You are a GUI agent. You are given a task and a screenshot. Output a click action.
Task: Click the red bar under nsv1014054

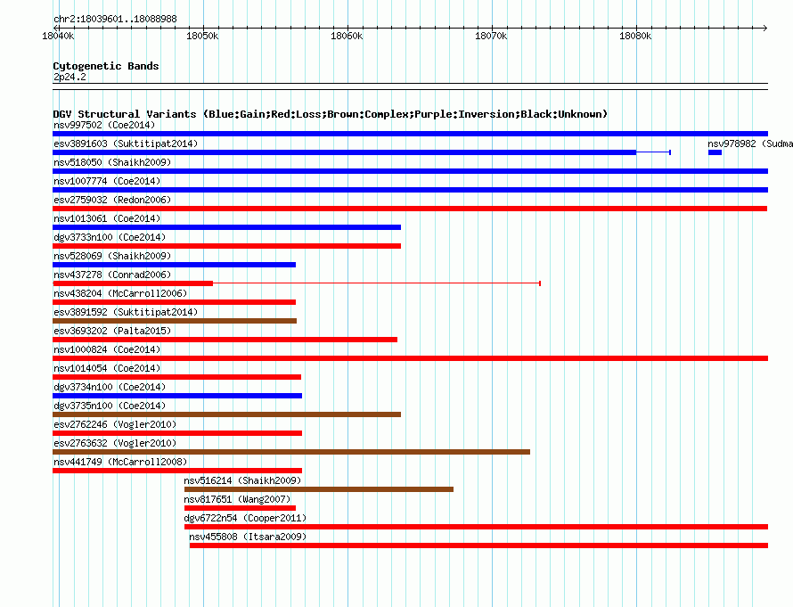(177, 377)
